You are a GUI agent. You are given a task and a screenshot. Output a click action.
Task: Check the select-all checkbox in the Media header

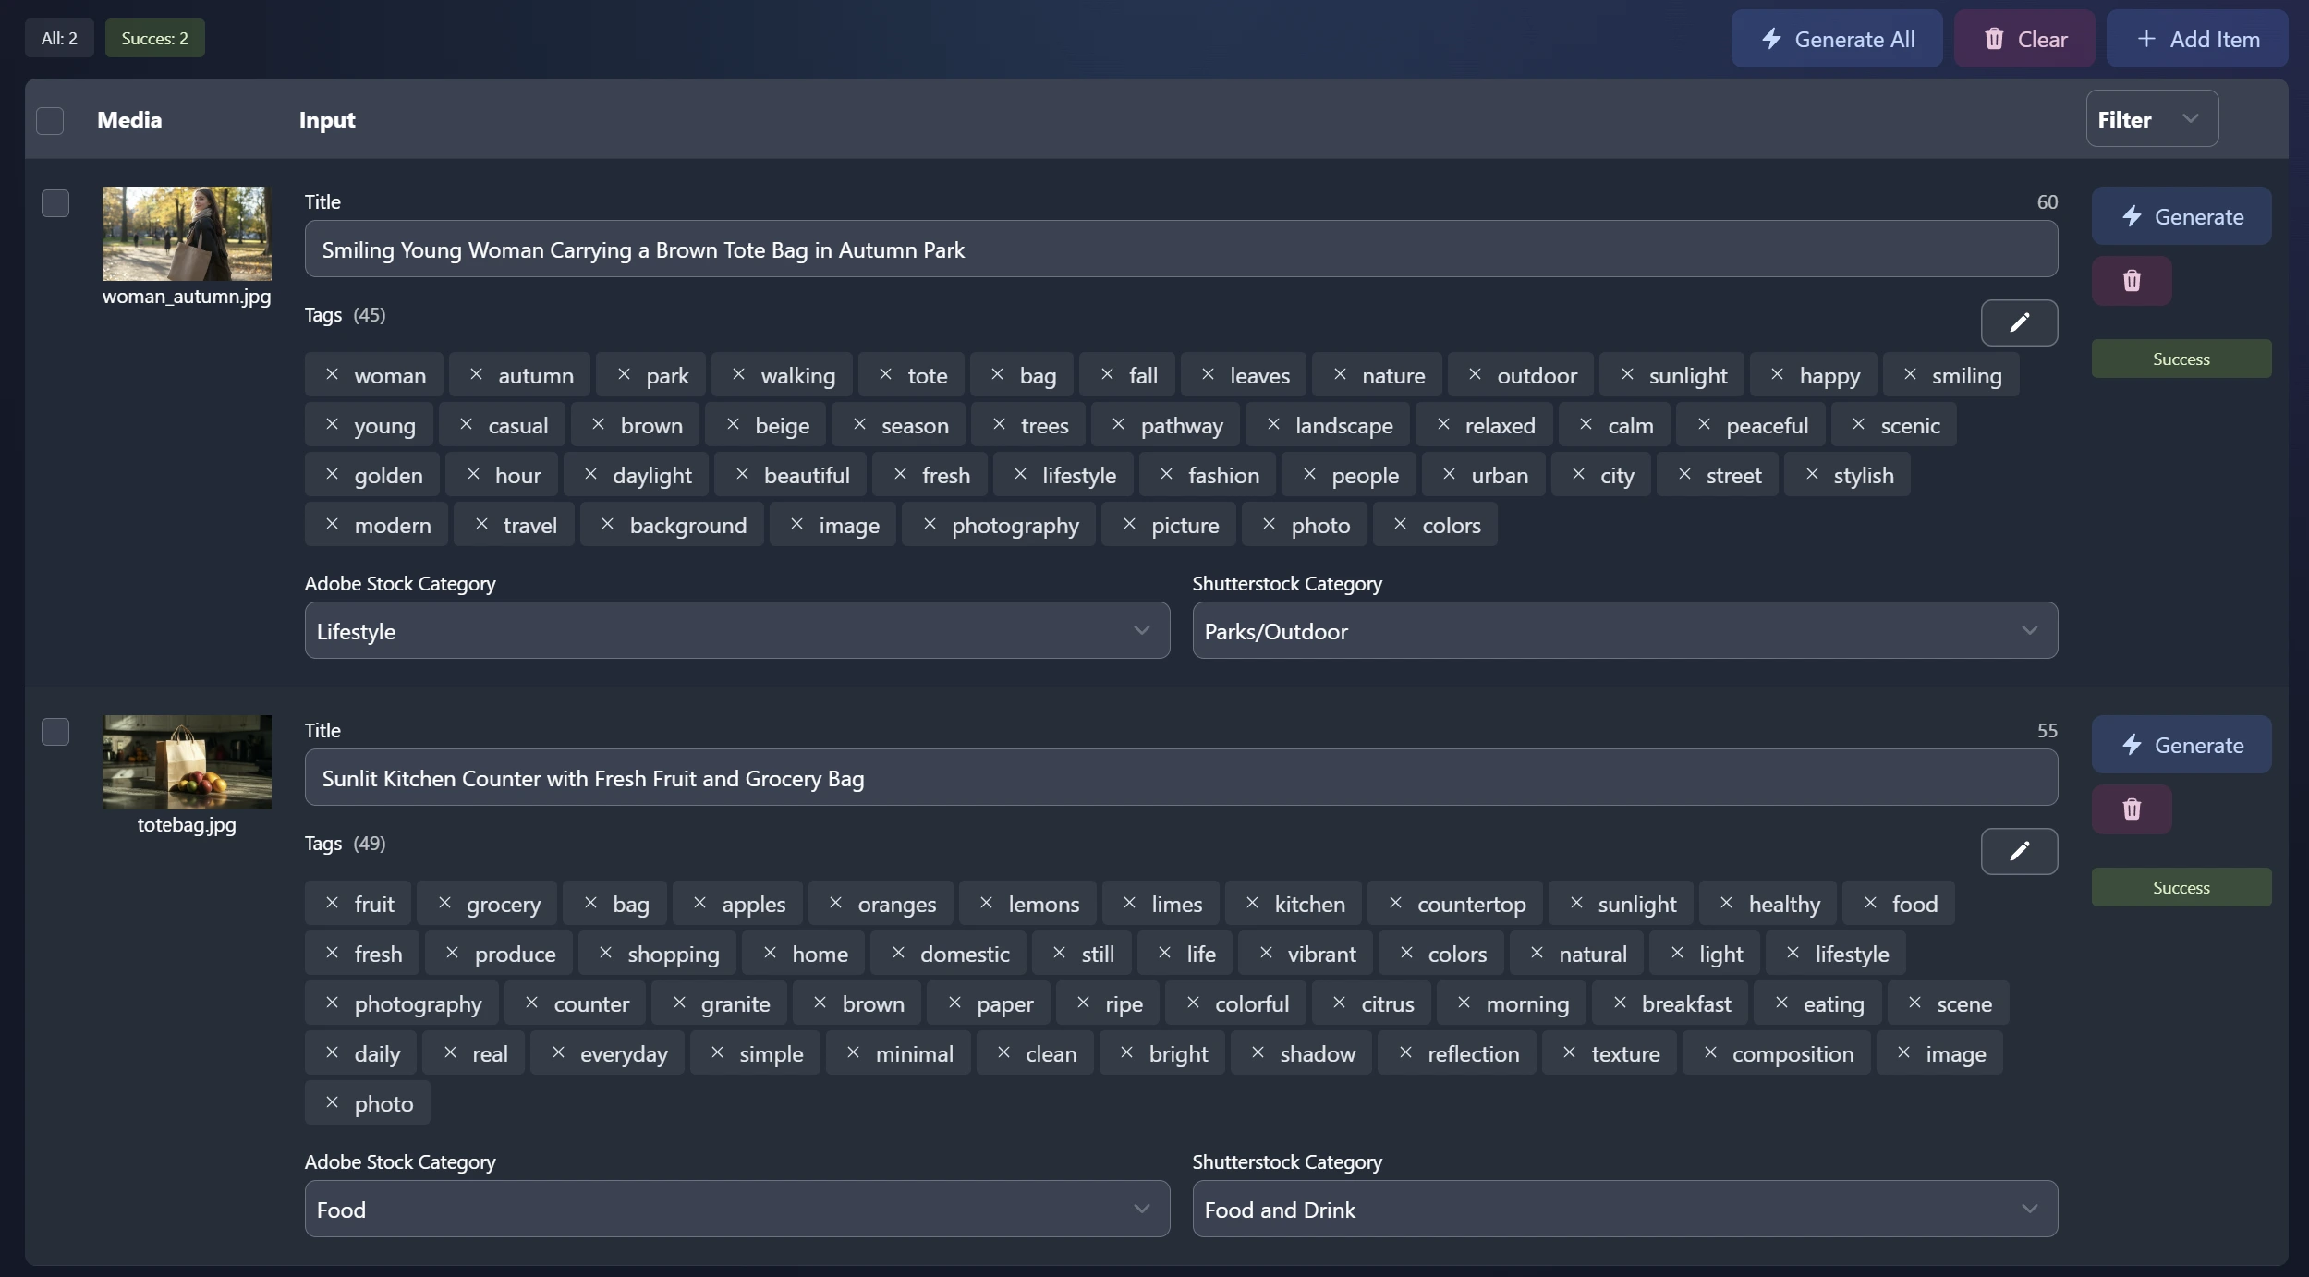pos(51,120)
